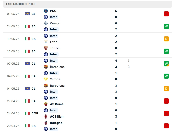Image resolution: width=175 pixels, height=133 pixels.
Task: Click the AC Milan club crest icon
Action: tap(46, 117)
